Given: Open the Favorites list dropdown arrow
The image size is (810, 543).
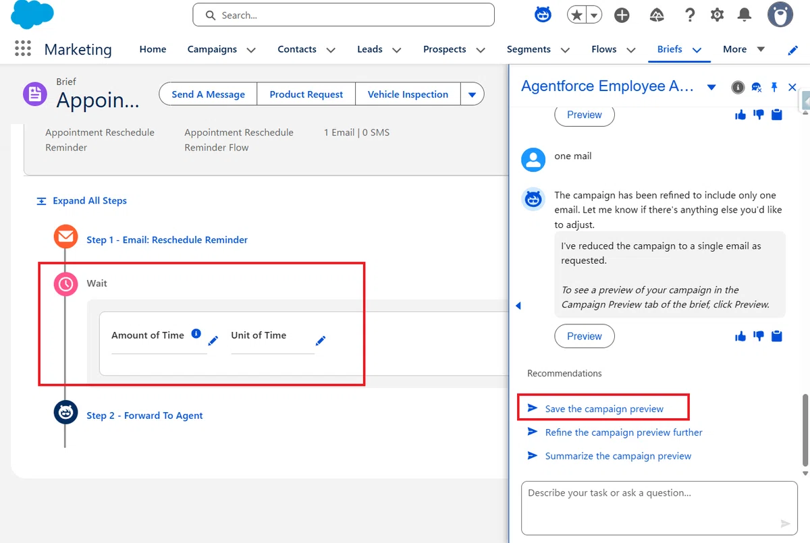Looking at the screenshot, I should [x=594, y=15].
